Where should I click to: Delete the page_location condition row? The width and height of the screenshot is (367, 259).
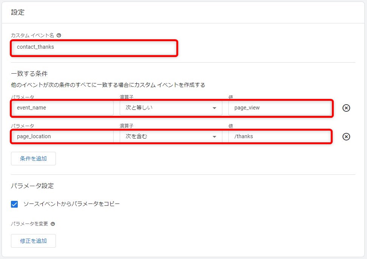tap(346, 137)
